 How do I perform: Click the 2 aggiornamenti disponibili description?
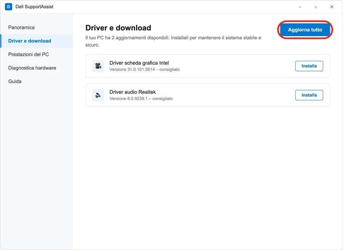click(x=173, y=41)
